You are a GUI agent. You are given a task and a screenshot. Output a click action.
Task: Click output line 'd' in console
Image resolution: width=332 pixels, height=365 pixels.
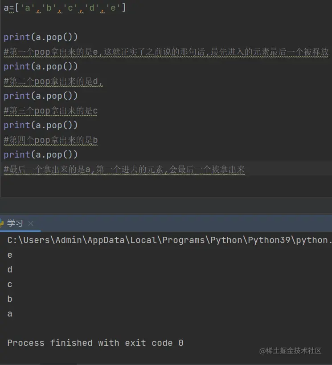(10, 270)
